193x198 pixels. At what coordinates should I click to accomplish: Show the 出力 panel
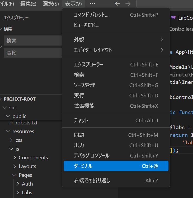(x=116, y=145)
